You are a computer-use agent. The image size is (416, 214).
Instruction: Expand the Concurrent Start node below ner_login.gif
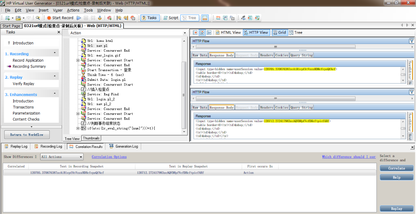click(78, 60)
